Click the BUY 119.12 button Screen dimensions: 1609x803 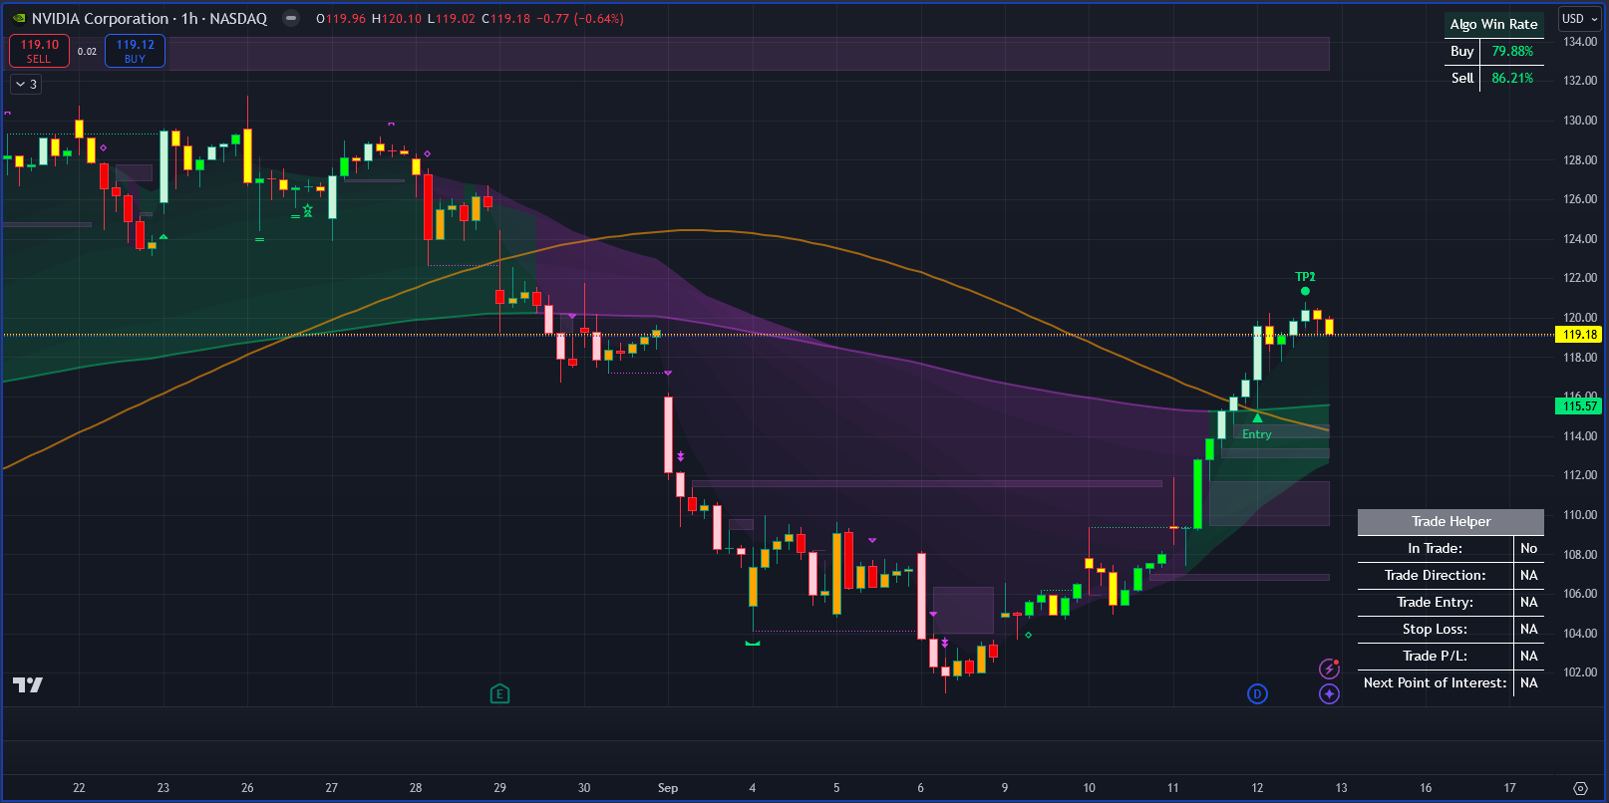pyautogui.click(x=135, y=51)
